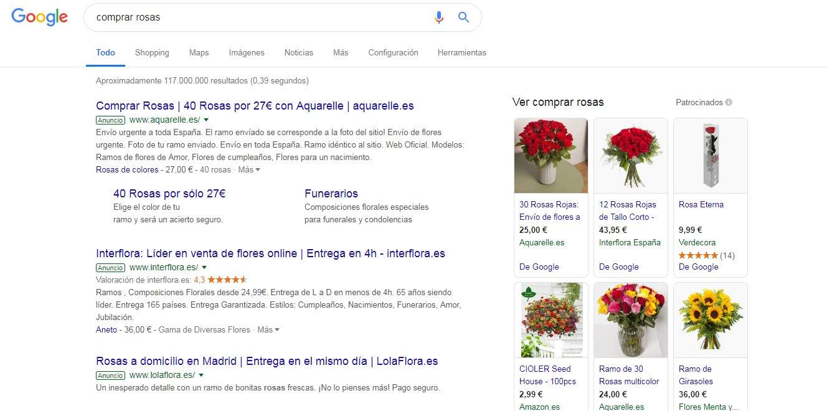This screenshot has width=827, height=411.
Task: Open the Patrocinados info icon
Action: [x=729, y=102]
